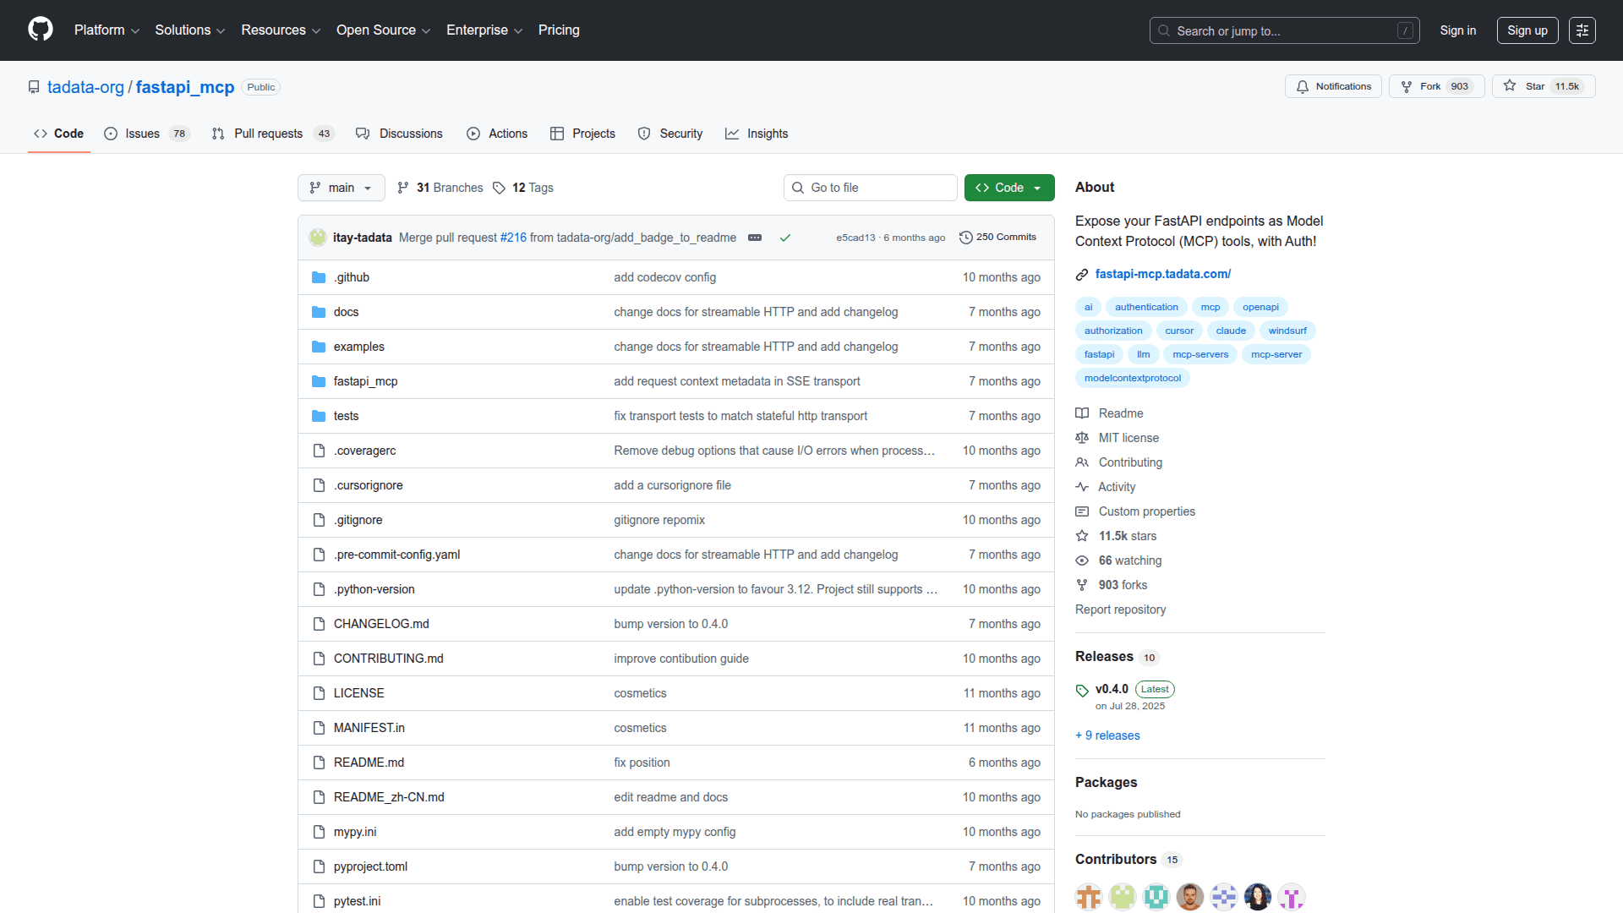Switch to the Issues tab
Image resolution: width=1623 pixels, height=913 pixels.
(x=142, y=134)
